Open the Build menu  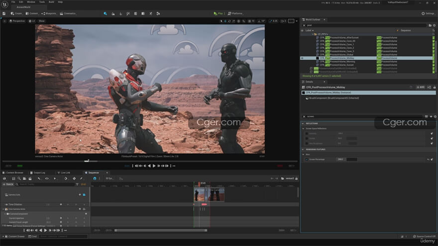(51, 2)
